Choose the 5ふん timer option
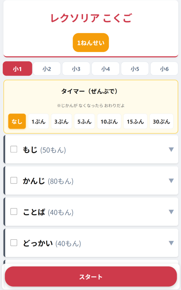The width and height of the screenshot is (181, 290). [x=85, y=121]
